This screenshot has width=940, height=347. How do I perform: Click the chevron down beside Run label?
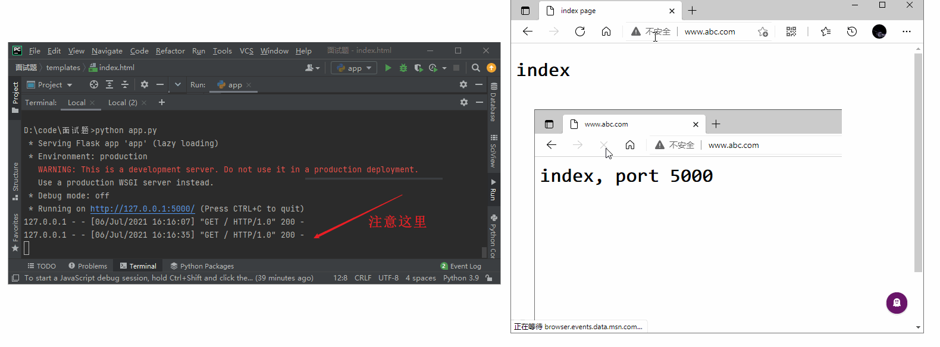tap(177, 84)
